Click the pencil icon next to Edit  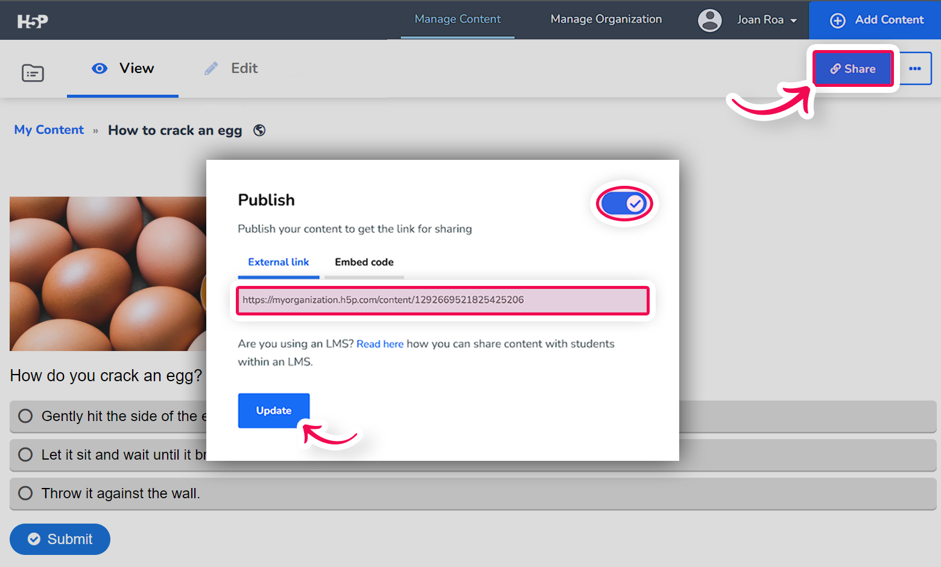pyautogui.click(x=211, y=69)
